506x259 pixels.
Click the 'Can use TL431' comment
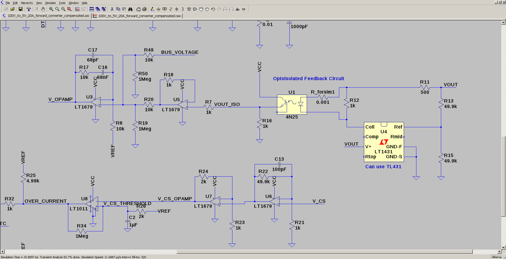click(x=383, y=167)
